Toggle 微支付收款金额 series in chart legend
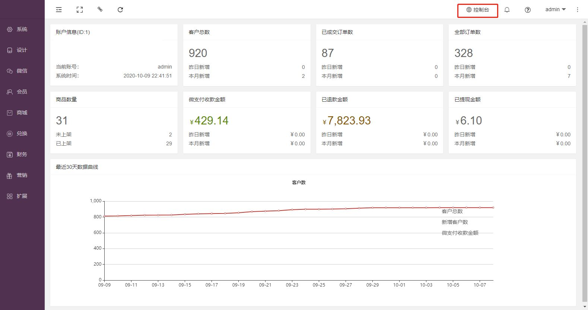588x310 pixels. coord(460,233)
